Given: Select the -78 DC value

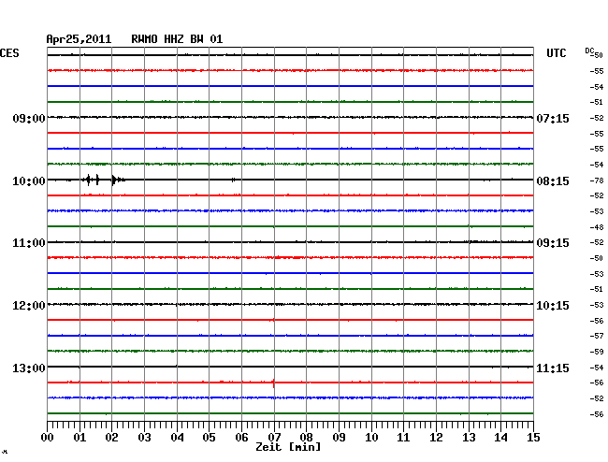Looking at the screenshot, I should coord(597,180).
